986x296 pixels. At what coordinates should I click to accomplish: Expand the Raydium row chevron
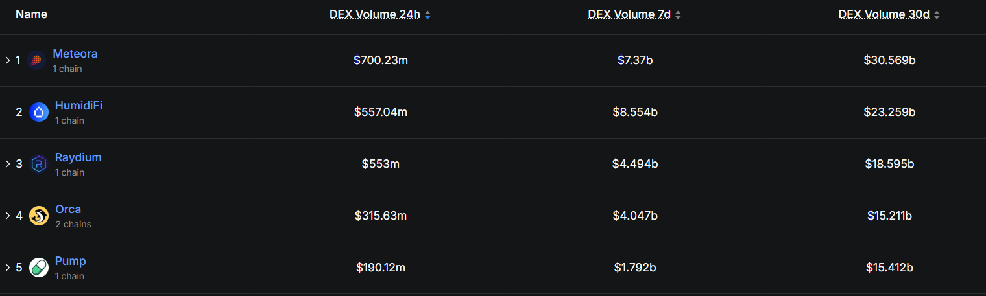[8, 164]
